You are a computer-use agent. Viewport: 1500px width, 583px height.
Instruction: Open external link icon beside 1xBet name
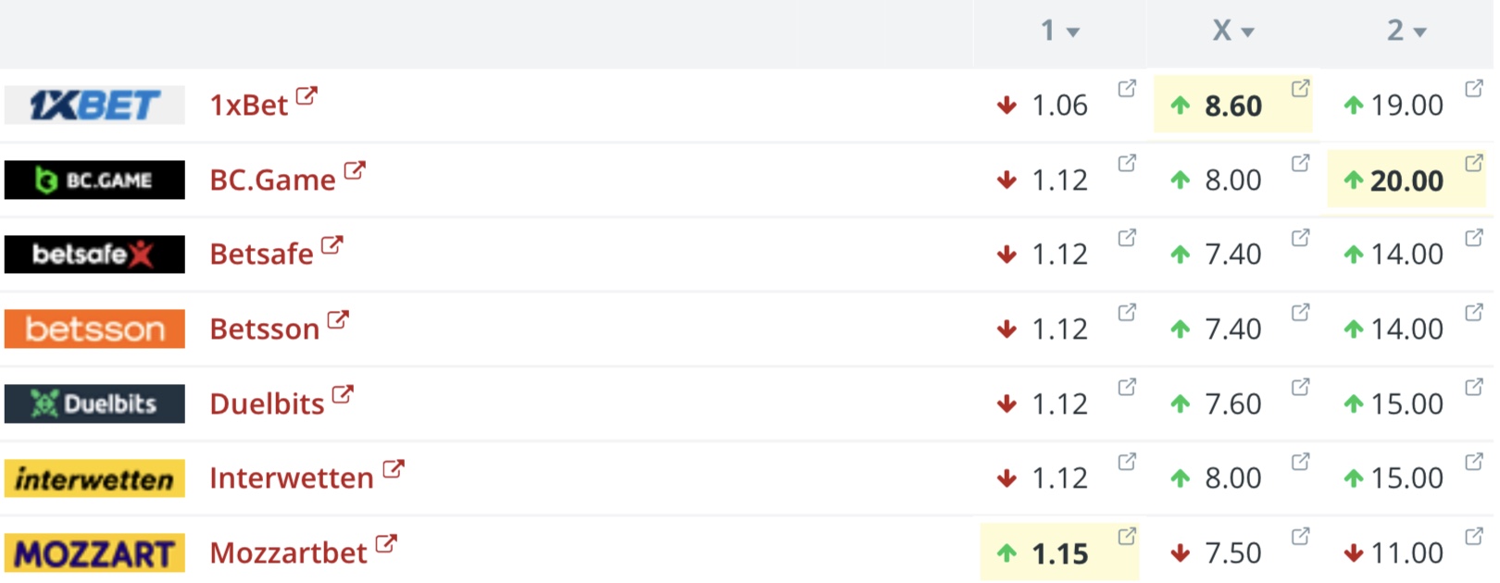pyautogui.click(x=306, y=95)
